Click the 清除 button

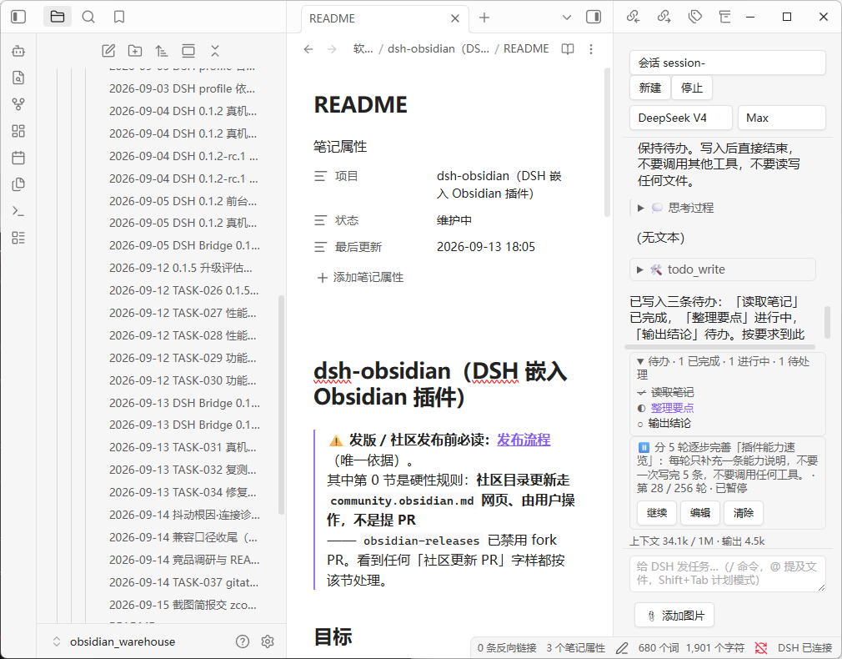tap(743, 513)
